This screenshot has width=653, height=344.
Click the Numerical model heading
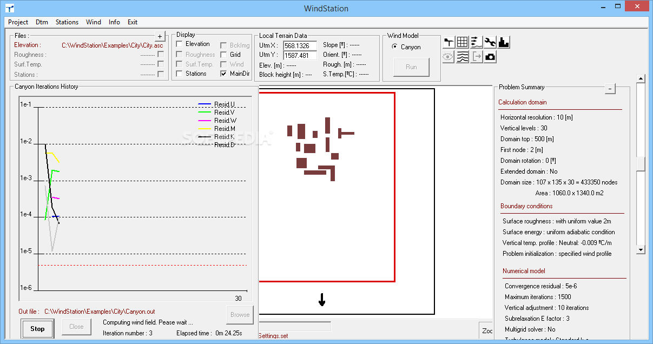tap(524, 271)
